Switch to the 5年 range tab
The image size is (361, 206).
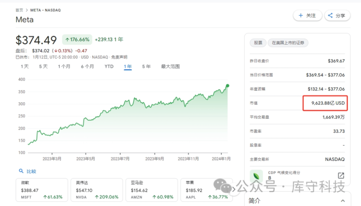coord(146,67)
